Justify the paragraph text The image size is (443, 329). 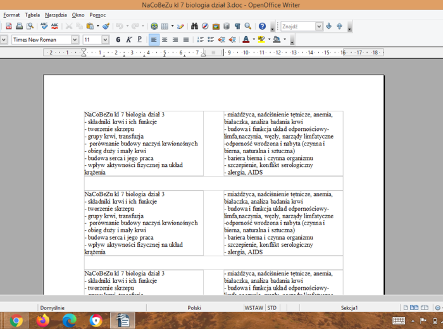click(186, 39)
